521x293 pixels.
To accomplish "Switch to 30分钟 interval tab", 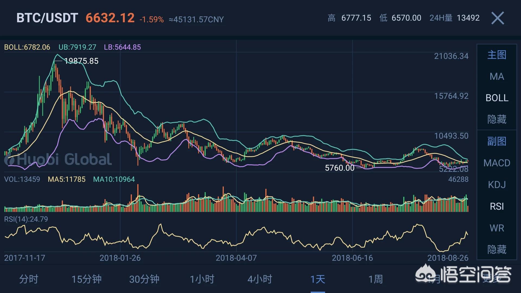I will click(x=144, y=279).
